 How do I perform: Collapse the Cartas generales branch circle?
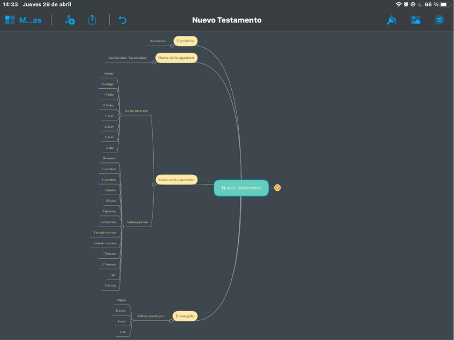[x=120, y=115]
